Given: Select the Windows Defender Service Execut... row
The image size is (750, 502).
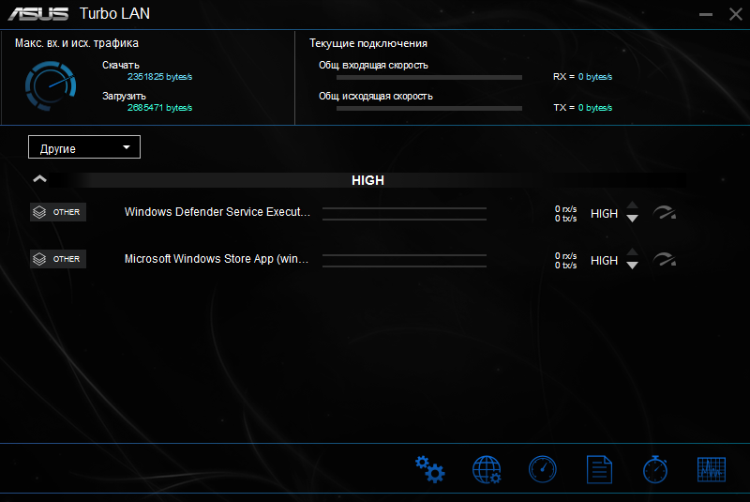Looking at the screenshot, I should pyautogui.click(x=354, y=212).
